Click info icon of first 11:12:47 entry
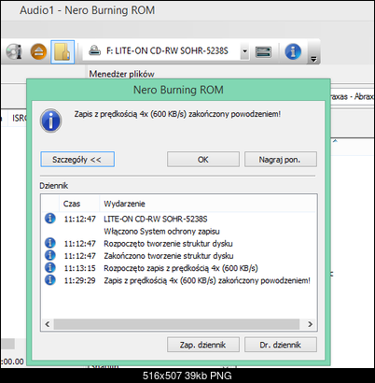The width and height of the screenshot is (375, 383). pos(50,219)
